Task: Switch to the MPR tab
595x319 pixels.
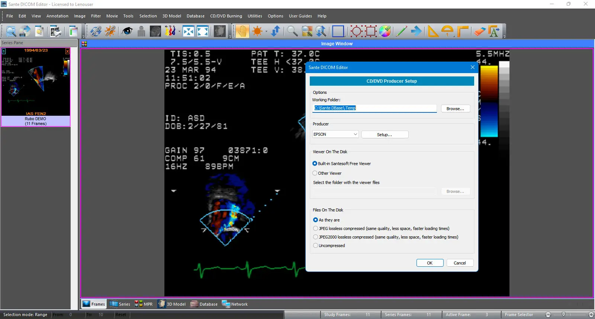Action: [x=144, y=304]
